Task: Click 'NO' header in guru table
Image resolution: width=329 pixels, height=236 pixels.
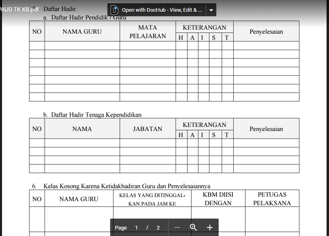Action: (37, 32)
